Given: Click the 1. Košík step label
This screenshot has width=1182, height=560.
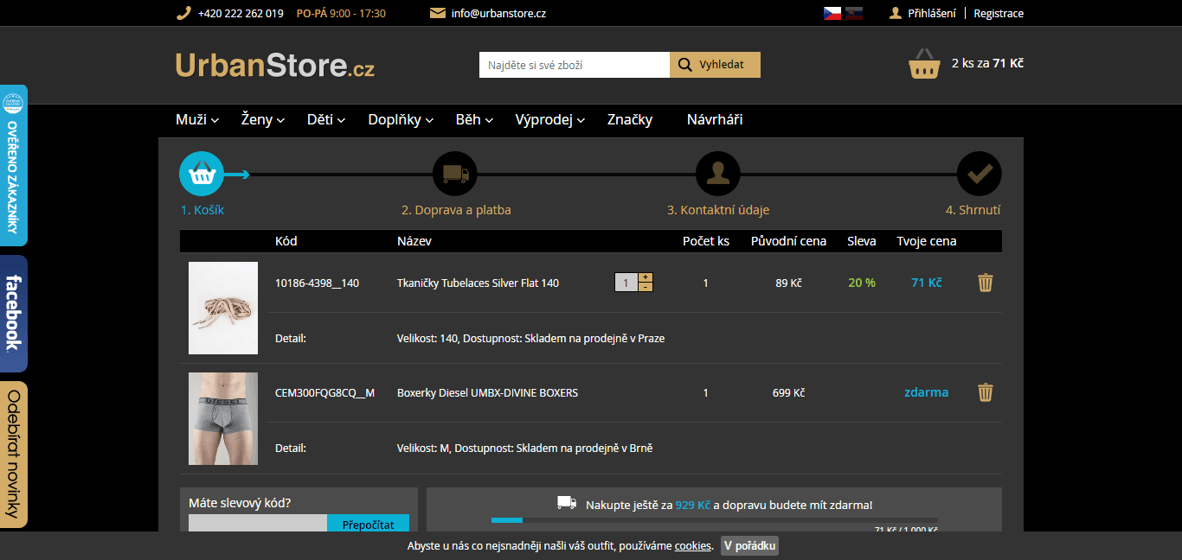Looking at the screenshot, I should [x=202, y=210].
